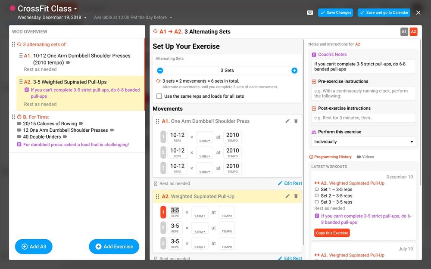Enable 'Use the same reps and loads for all sets'

(159, 96)
